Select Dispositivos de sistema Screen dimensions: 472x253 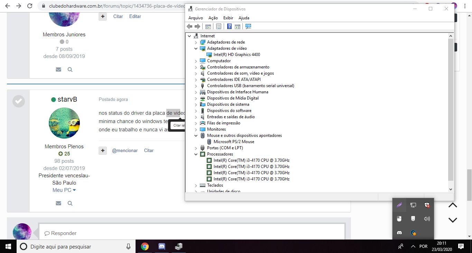pyautogui.click(x=228, y=104)
